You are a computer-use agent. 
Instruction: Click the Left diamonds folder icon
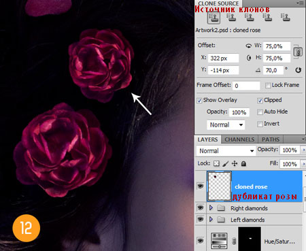tap(221, 220)
